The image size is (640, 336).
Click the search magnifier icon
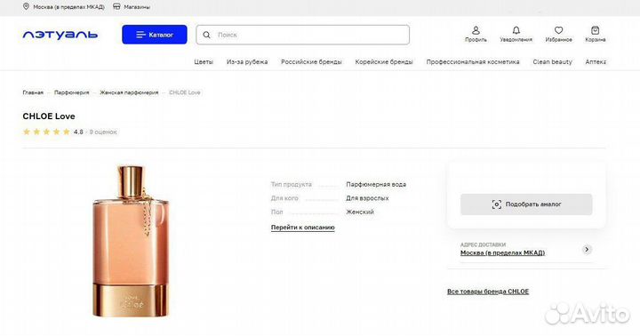(x=206, y=35)
